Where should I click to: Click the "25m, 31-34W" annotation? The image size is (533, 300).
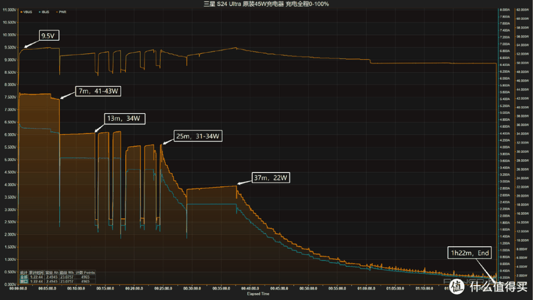[198, 137]
